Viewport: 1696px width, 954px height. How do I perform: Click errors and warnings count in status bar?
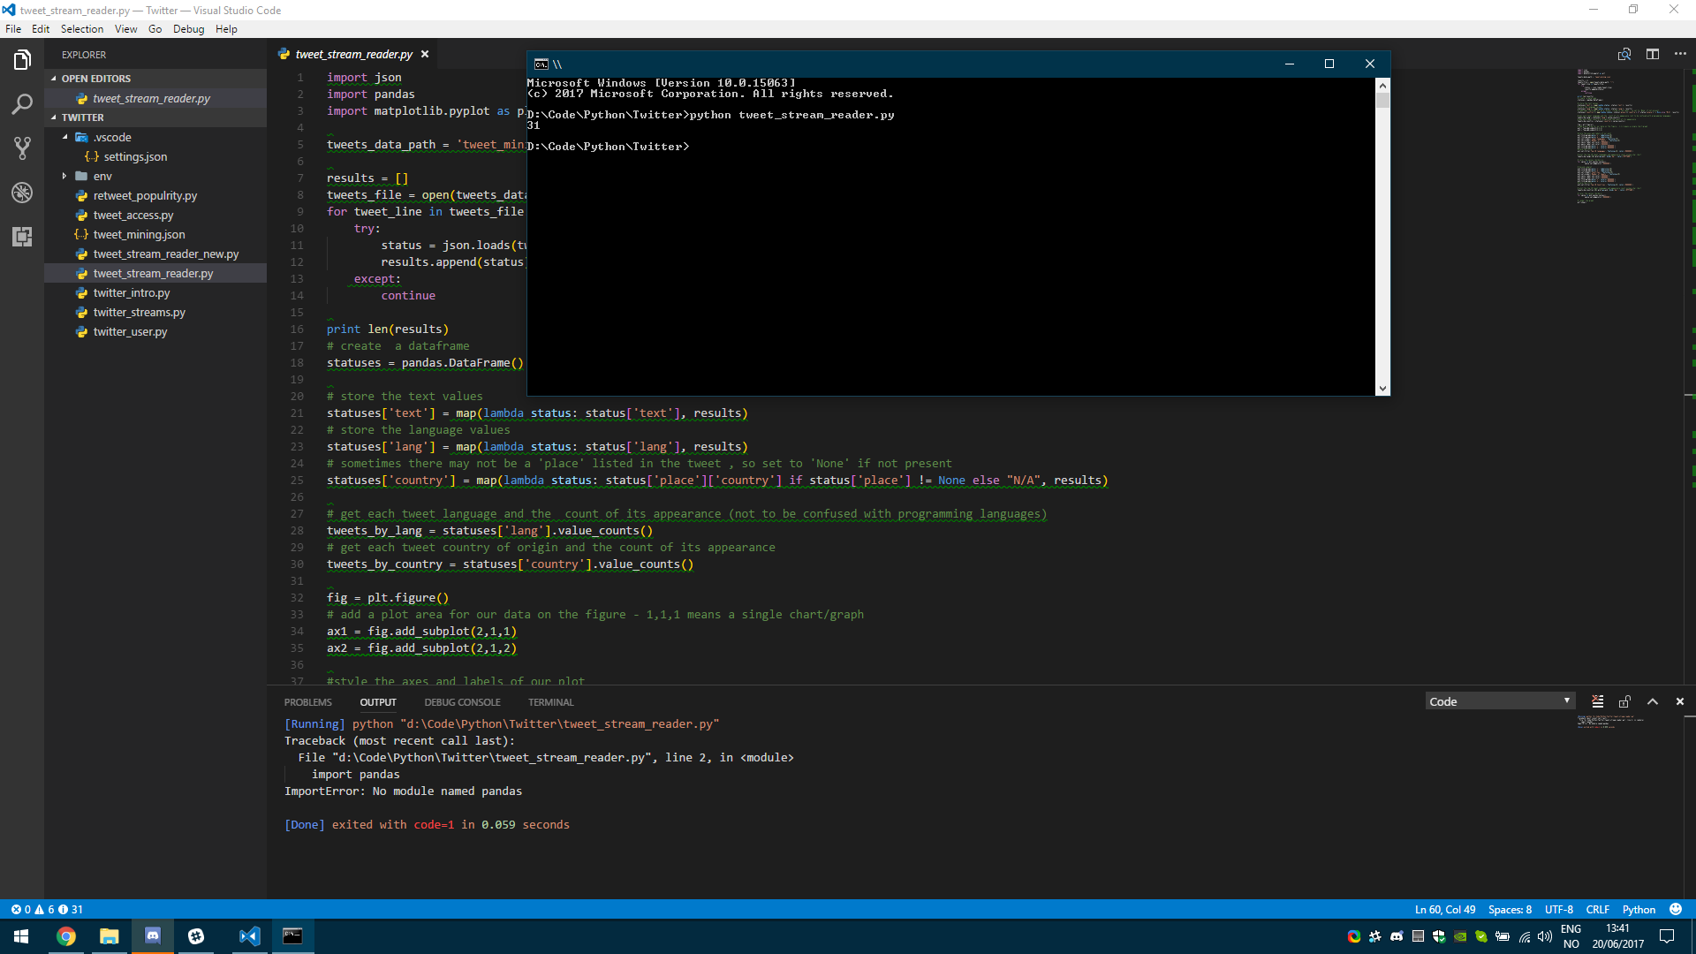(47, 909)
